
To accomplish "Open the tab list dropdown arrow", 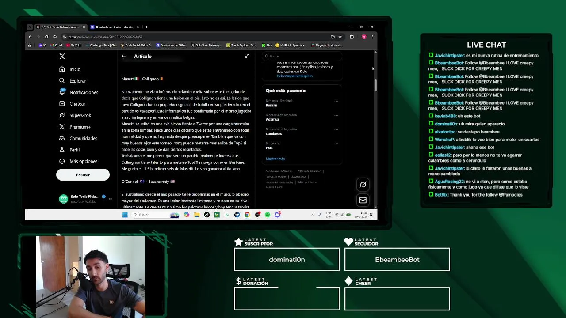I will click(x=30, y=27).
